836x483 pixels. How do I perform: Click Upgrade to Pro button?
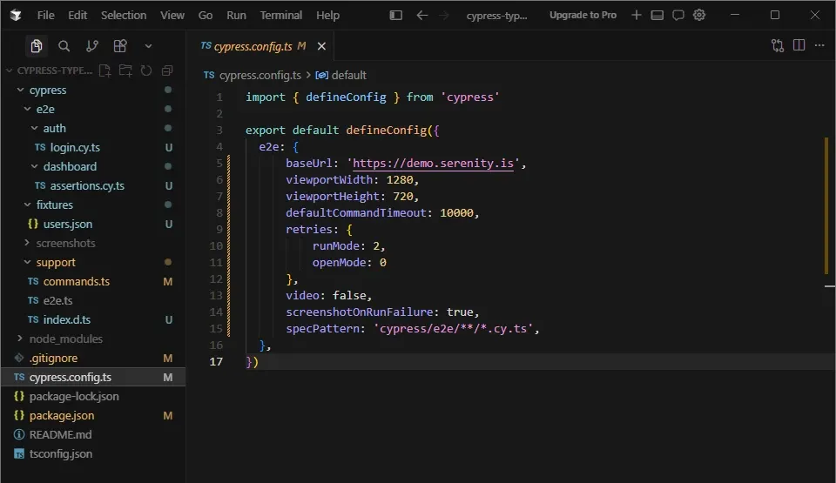[583, 15]
